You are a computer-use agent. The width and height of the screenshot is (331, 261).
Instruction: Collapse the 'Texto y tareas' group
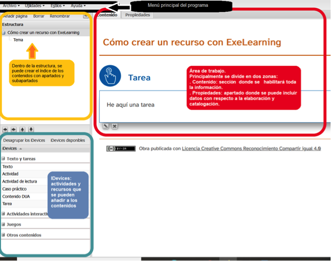click(4, 158)
